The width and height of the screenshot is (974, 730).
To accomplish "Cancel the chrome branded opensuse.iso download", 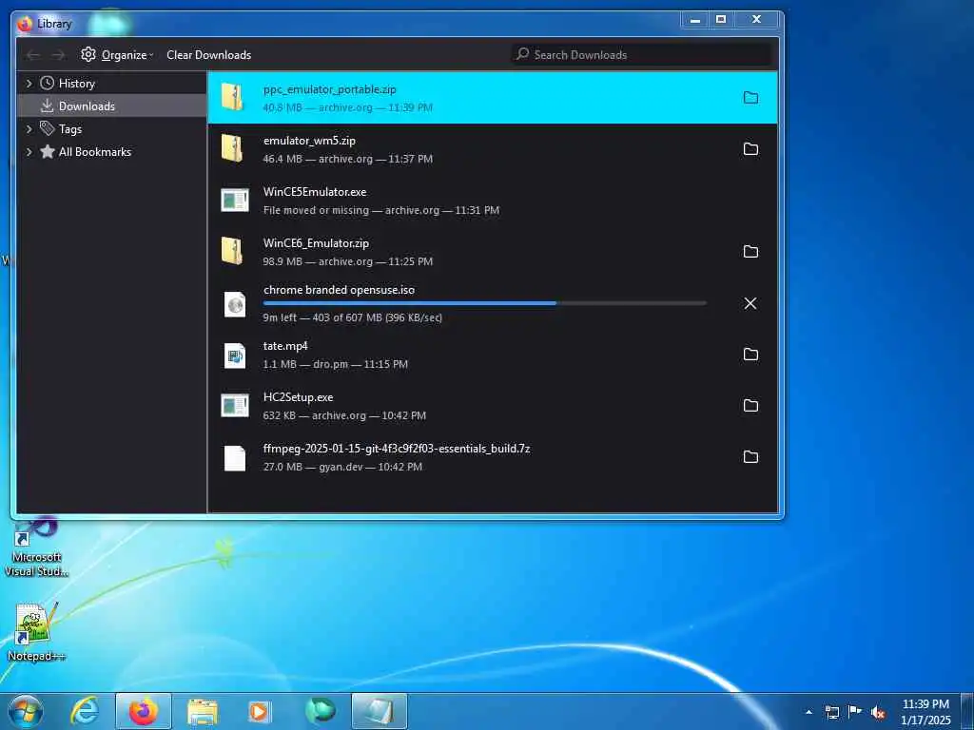I will click(x=750, y=303).
